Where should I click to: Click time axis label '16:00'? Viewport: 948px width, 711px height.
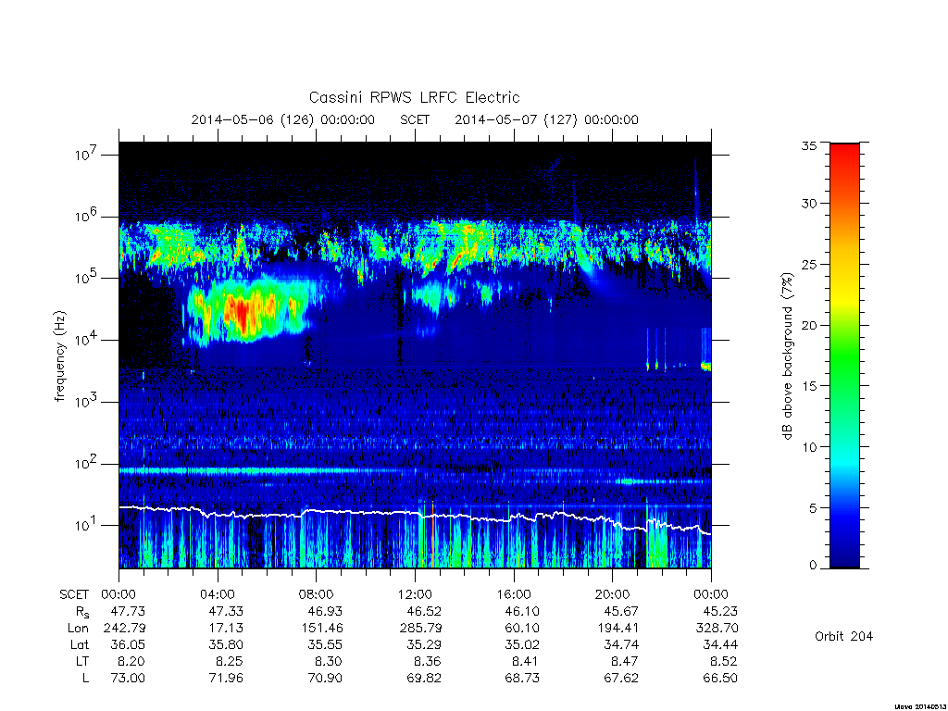(x=513, y=594)
